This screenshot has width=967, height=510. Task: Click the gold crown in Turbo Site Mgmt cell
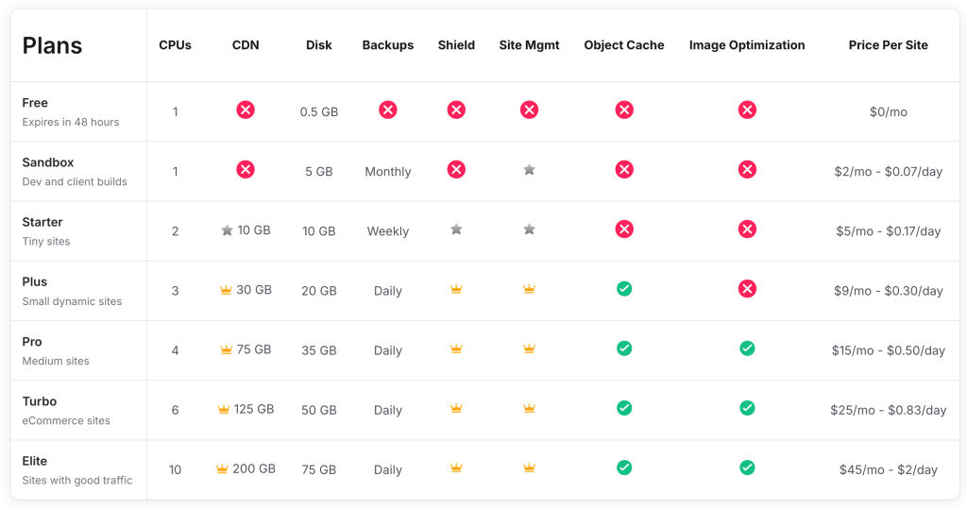(x=530, y=409)
